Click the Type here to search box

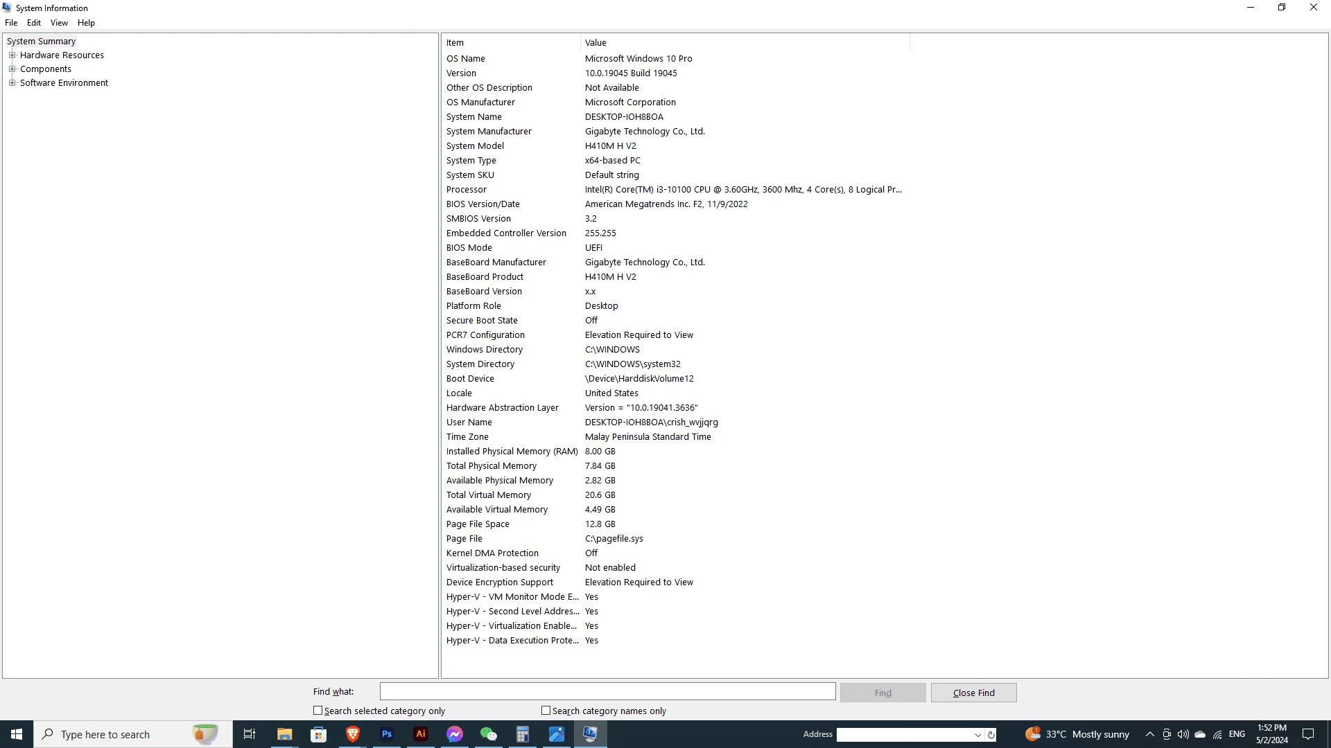(133, 734)
